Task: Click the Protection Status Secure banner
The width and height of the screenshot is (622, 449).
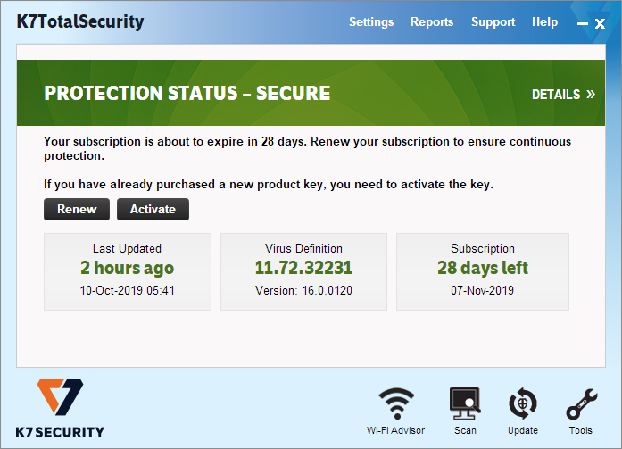Action: (x=187, y=94)
